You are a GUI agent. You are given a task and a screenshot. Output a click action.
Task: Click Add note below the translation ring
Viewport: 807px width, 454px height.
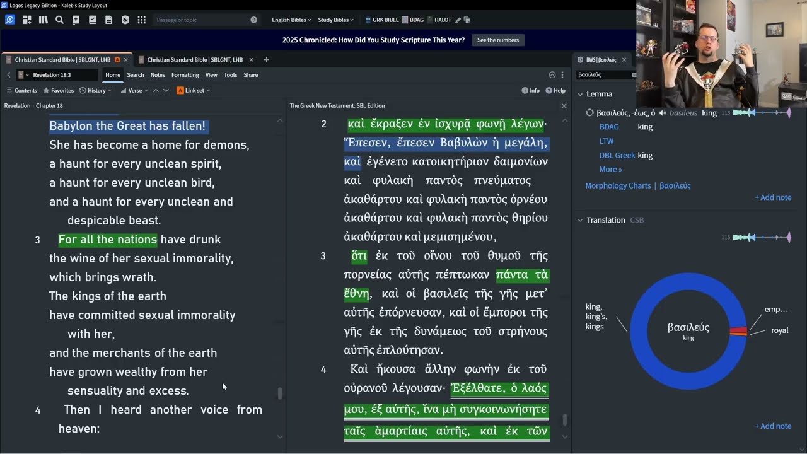tap(773, 426)
